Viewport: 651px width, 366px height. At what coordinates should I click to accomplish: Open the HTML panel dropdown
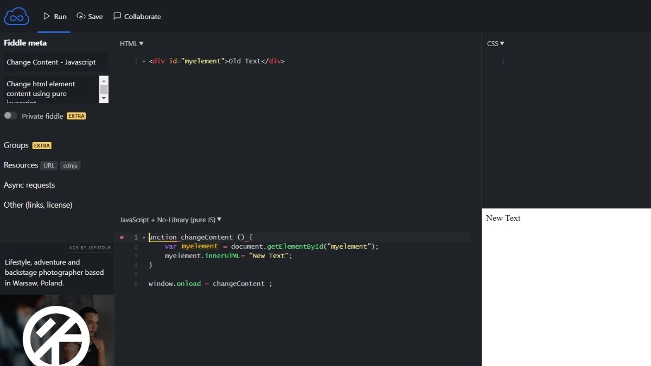131,44
